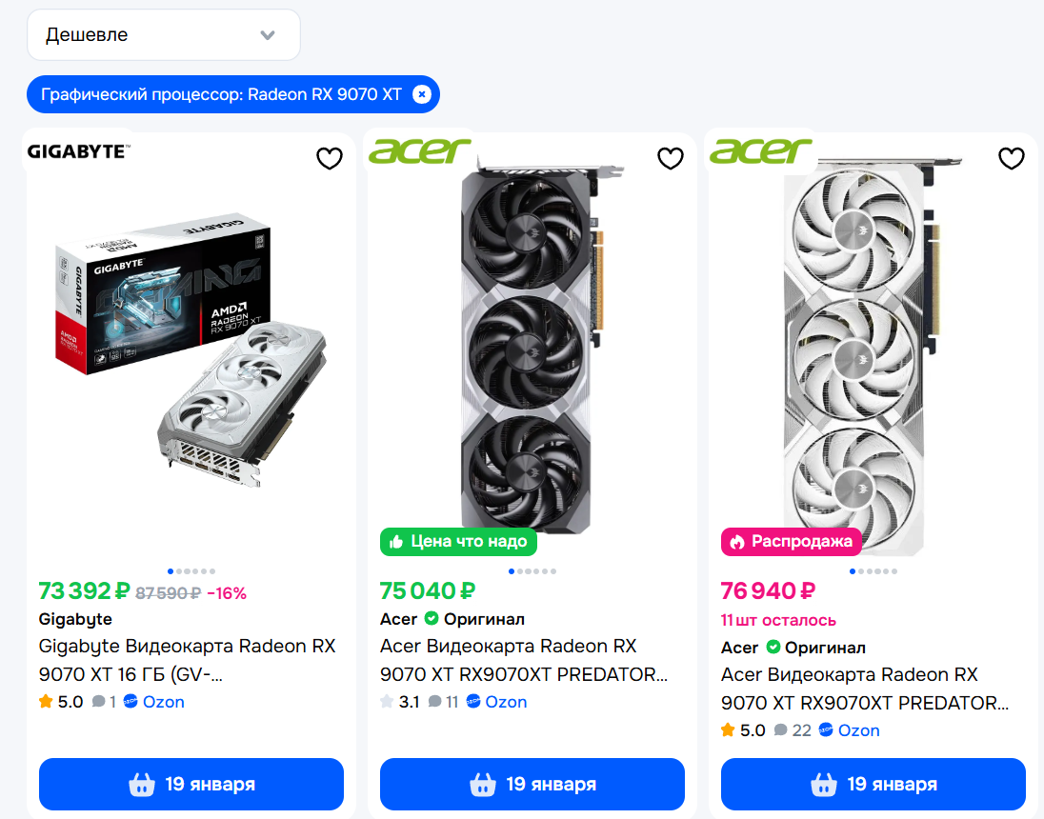This screenshot has height=819, width=1044.
Task: Add 75 040 ₽ Acer card to cart
Action: (x=532, y=785)
